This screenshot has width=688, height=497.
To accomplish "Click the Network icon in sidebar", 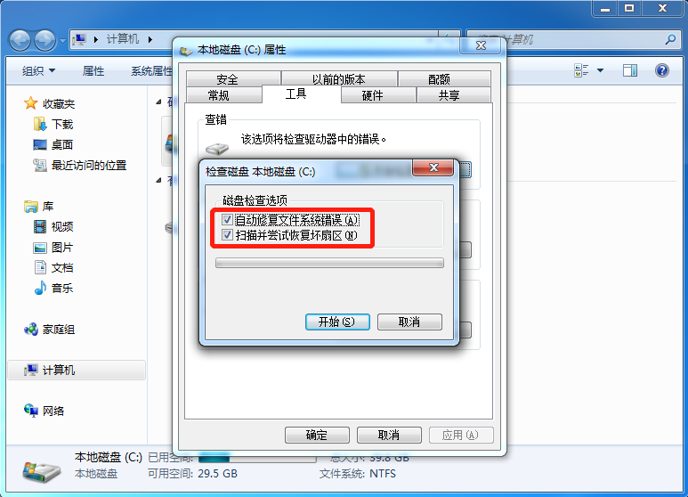I will 31,411.
